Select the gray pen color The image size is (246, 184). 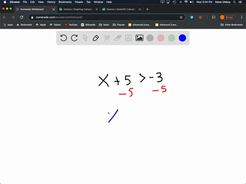point(150,38)
